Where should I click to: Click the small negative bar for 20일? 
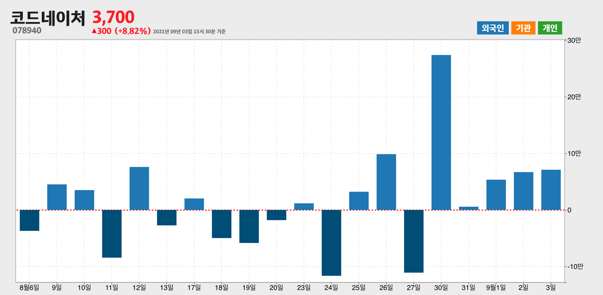(x=277, y=215)
